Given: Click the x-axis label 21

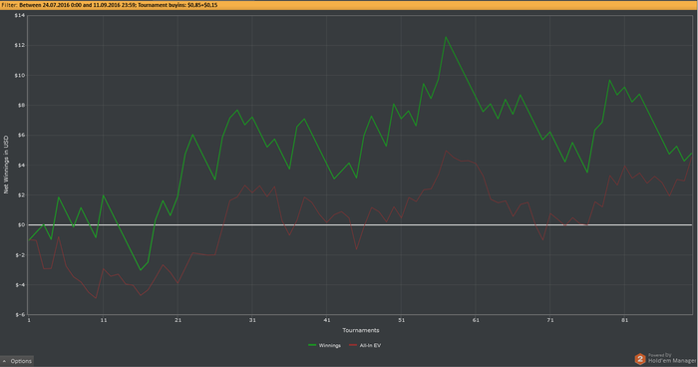Looking at the screenshot, I should tap(178, 320).
